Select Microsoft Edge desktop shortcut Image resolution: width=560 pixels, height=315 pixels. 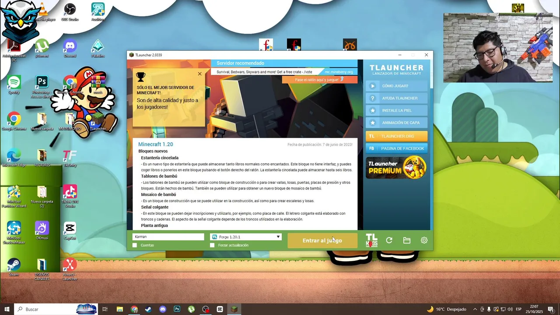[14, 157]
